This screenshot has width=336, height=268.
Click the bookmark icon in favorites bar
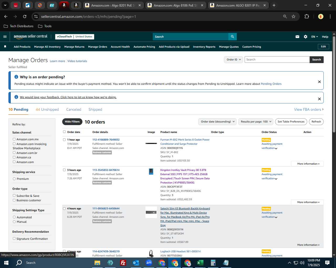(x=5, y=47)
